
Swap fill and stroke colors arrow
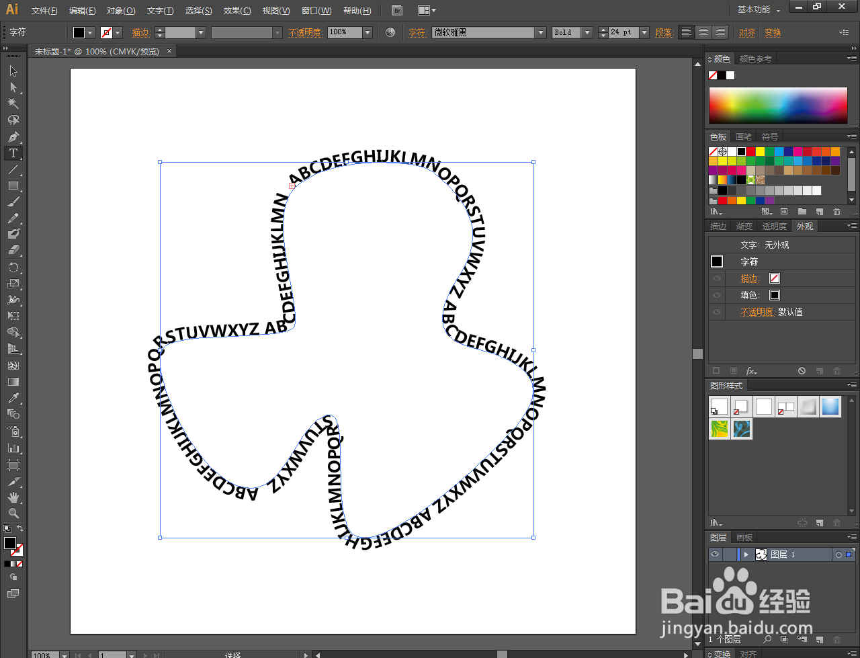coord(20,530)
